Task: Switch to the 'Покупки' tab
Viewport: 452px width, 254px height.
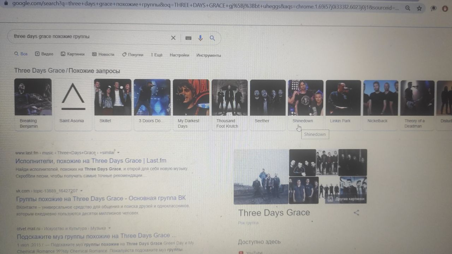Action: tap(133, 55)
